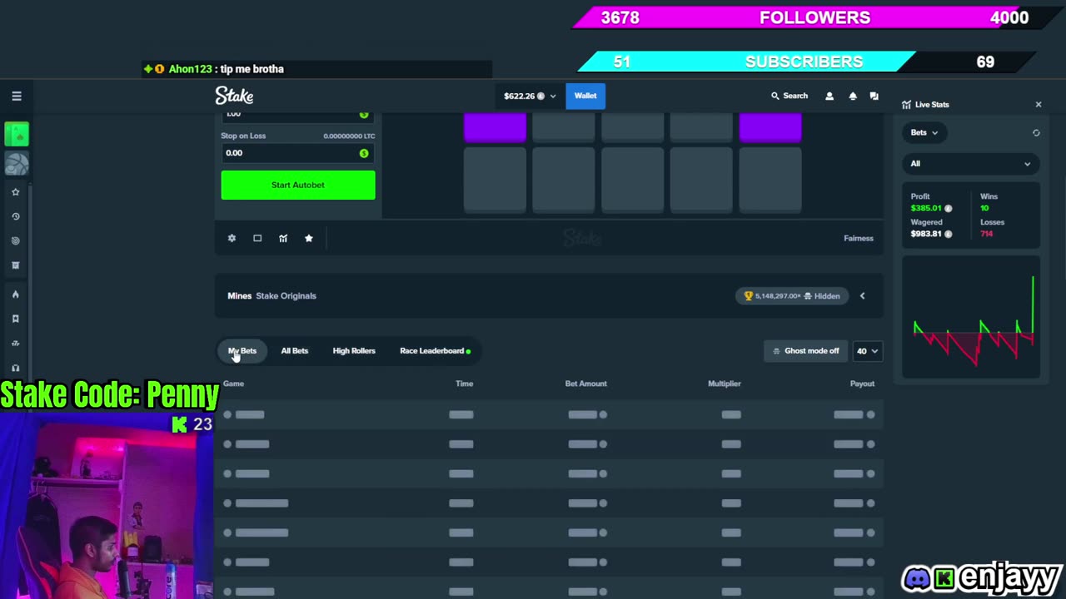1066x599 pixels.
Task: Open the balance currency dropdown
Action: (x=530, y=97)
